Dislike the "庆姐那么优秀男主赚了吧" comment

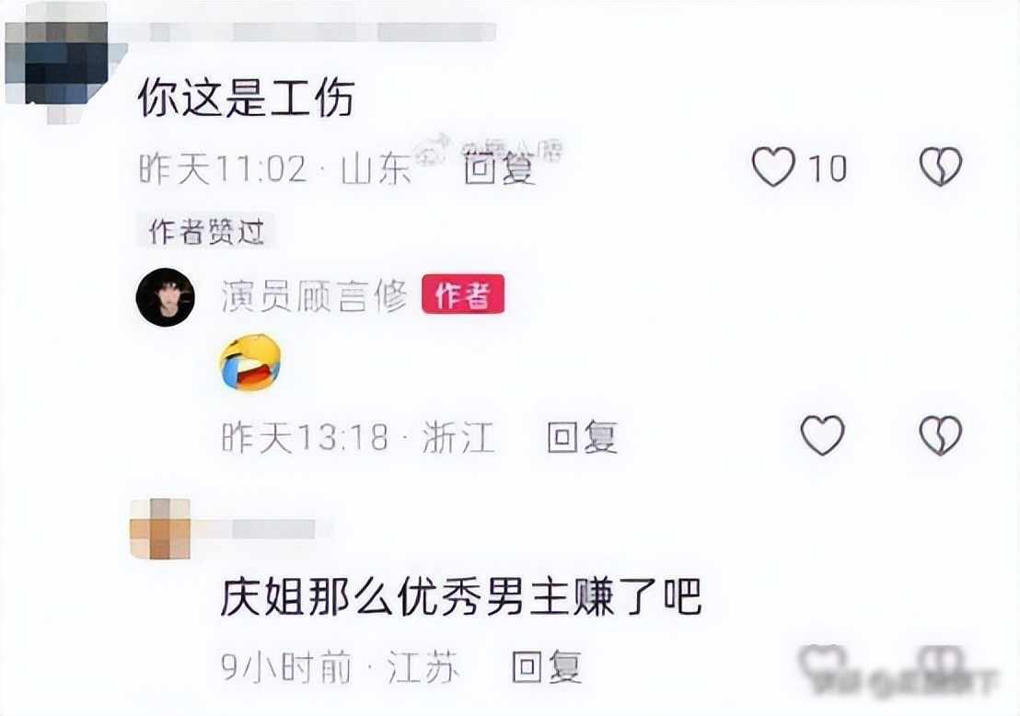(941, 664)
